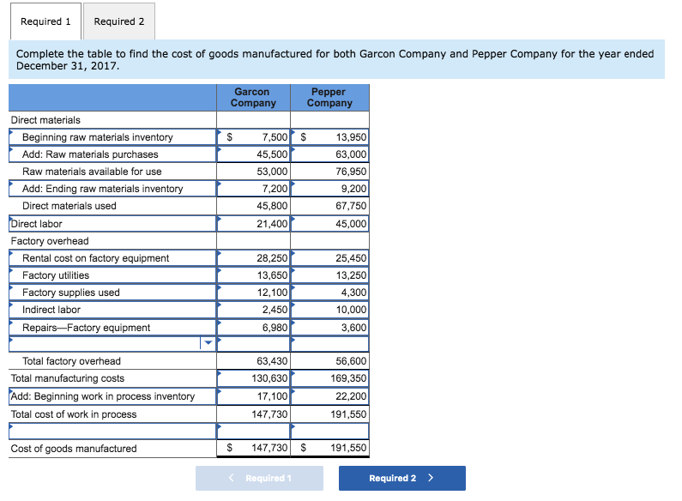
Task: Click Garcon direct materials used 45,800
Action: coord(254,206)
